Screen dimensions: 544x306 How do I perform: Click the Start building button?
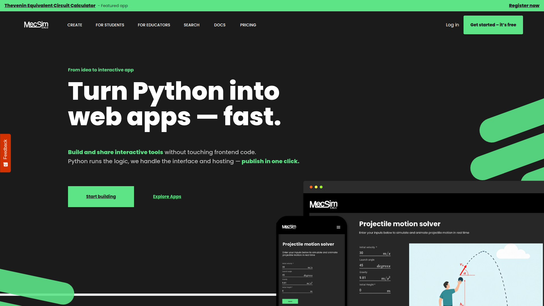[x=101, y=197]
